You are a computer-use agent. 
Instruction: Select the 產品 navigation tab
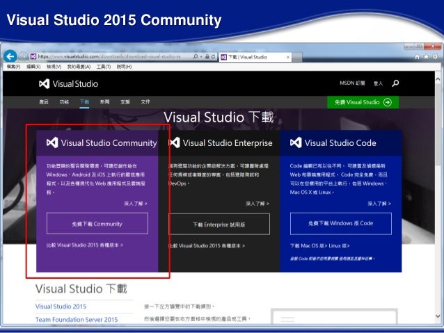tap(44, 102)
